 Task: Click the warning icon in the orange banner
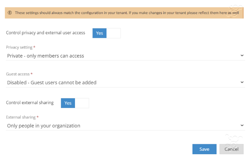pyautogui.click(x=10, y=13)
